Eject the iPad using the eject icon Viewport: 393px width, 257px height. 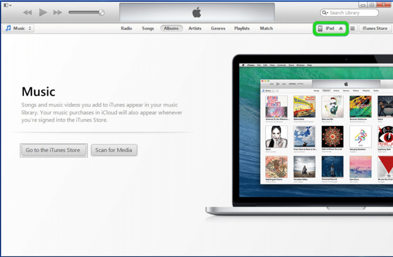pyautogui.click(x=341, y=28)
